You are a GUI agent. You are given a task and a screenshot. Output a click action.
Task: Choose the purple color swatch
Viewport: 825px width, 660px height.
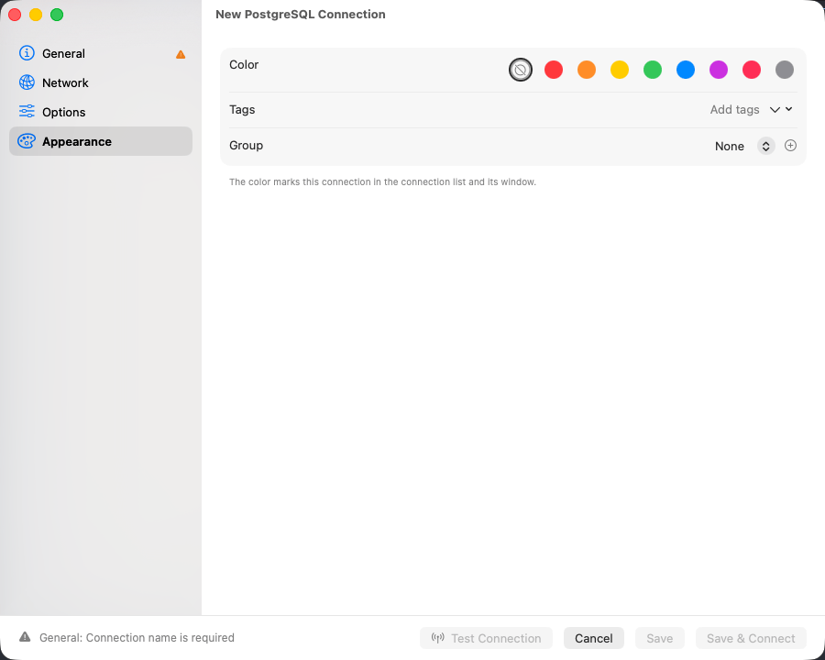tap(719, 70)
